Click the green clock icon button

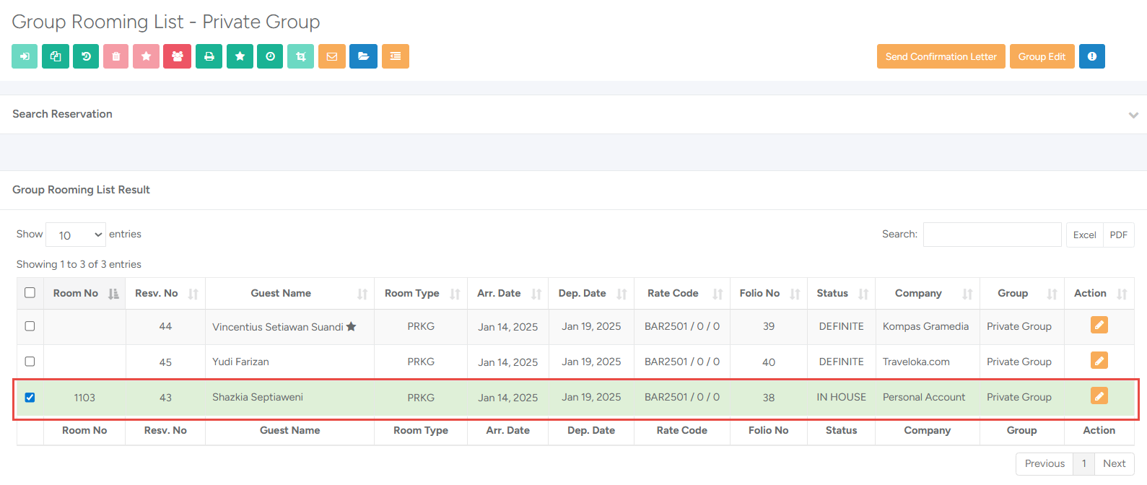pyautogui.click(x=270, y=56)
